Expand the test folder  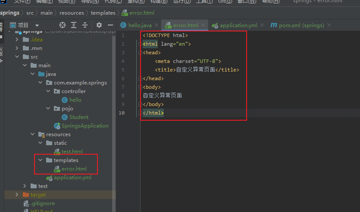(25, 186)
